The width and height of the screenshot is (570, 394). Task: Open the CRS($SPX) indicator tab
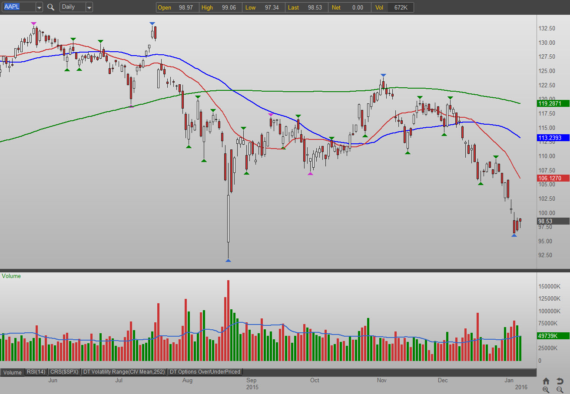[64, 372]
